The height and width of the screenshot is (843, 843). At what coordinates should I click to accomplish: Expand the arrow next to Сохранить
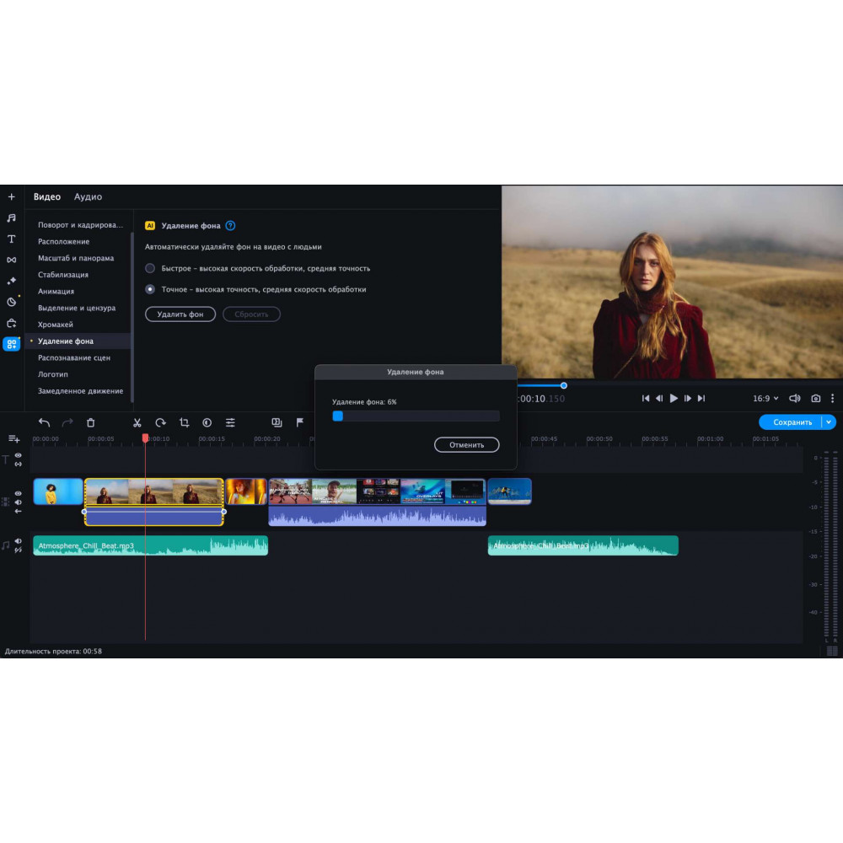(x=830, y=422)
